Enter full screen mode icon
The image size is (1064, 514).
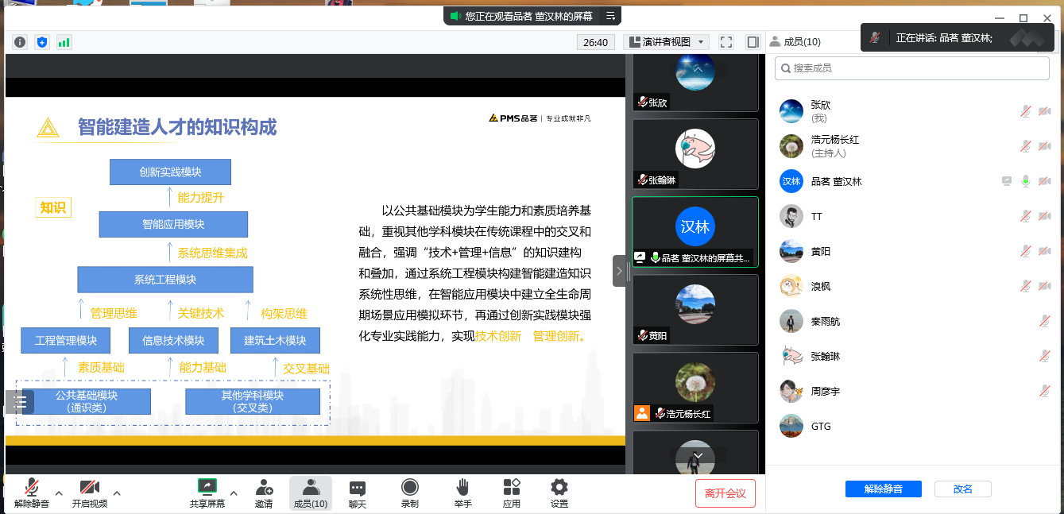pos(725,42)
